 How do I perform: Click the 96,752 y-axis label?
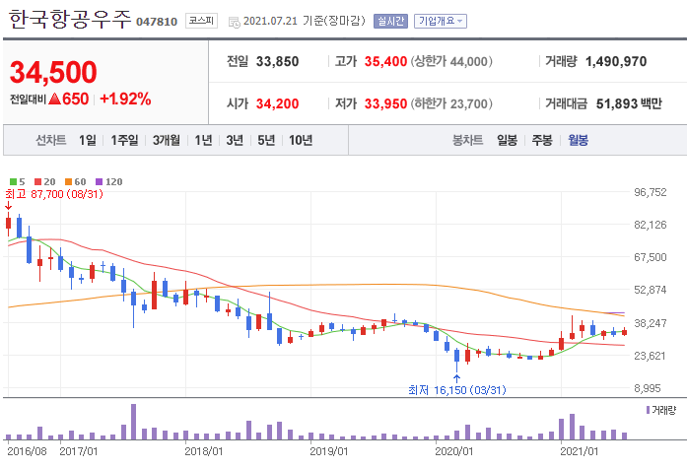(651, 192)
